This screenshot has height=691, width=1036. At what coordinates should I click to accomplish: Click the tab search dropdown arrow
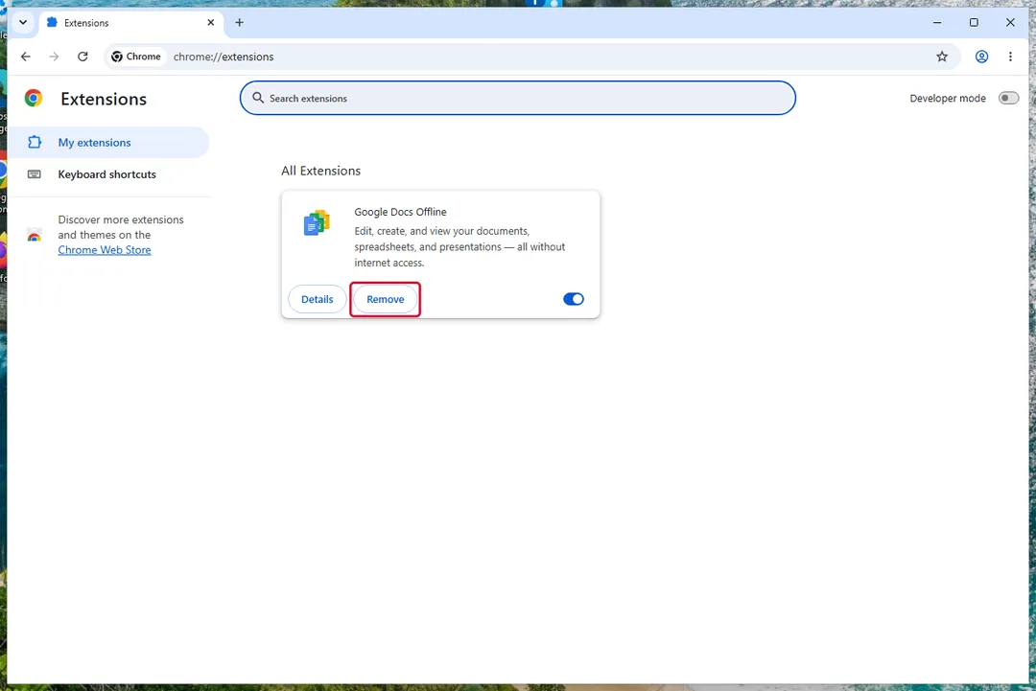(x=23, y=22)
